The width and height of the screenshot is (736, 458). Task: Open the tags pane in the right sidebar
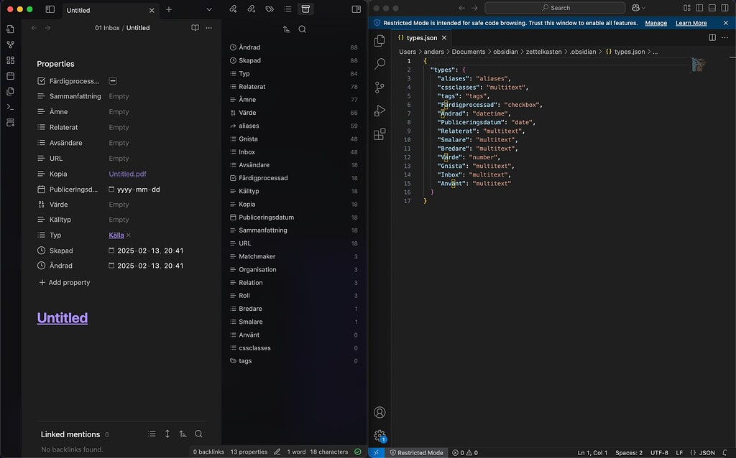(x=270, y=9)
